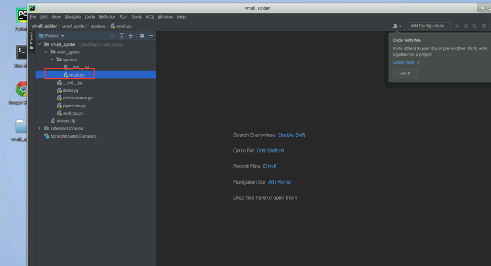Hide the Project panel with minus icon
The image size is (491, 266).
[x=151, y=36]
